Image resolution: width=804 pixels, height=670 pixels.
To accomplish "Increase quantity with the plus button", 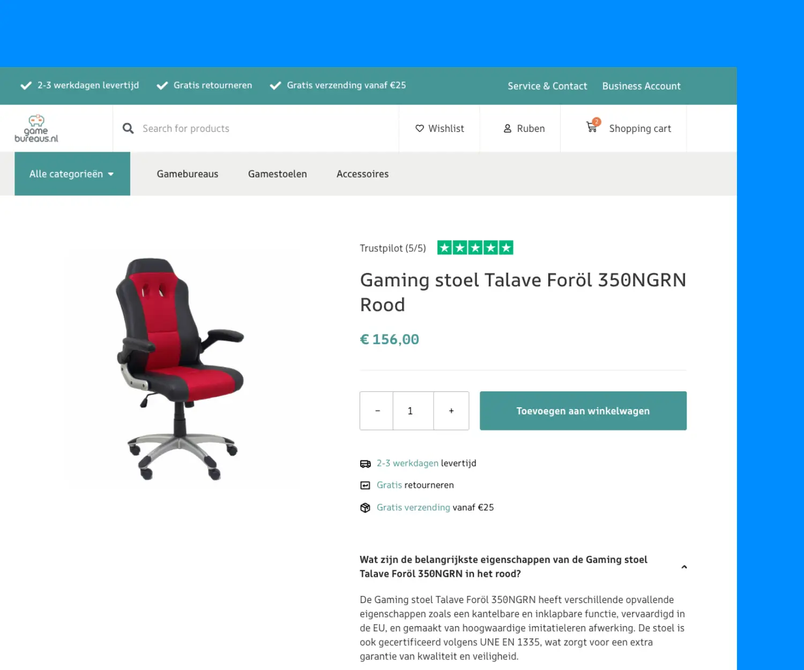I will (x=451, y=411).
